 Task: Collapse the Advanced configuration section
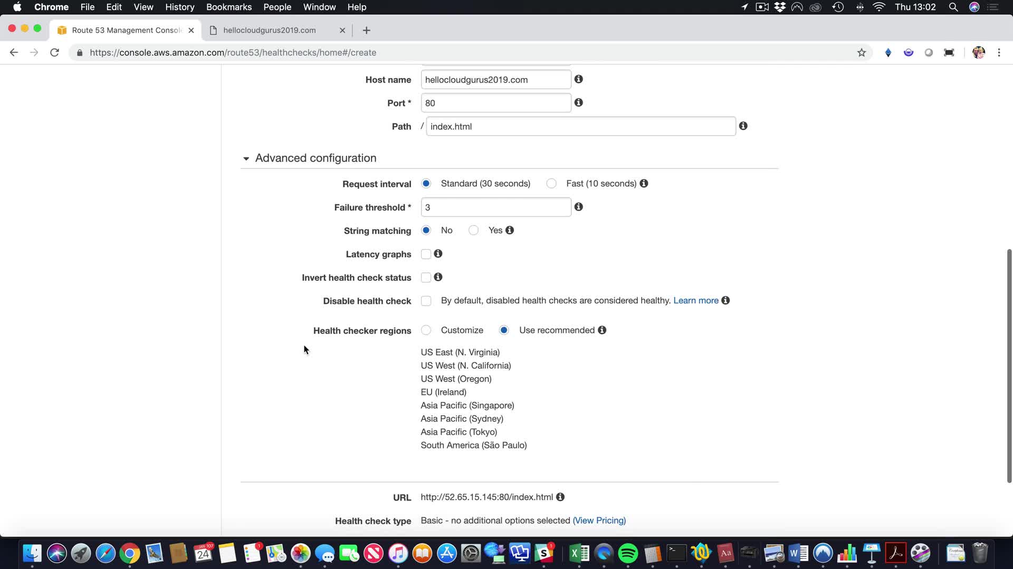pyautogui.click(x=246, y=158)
